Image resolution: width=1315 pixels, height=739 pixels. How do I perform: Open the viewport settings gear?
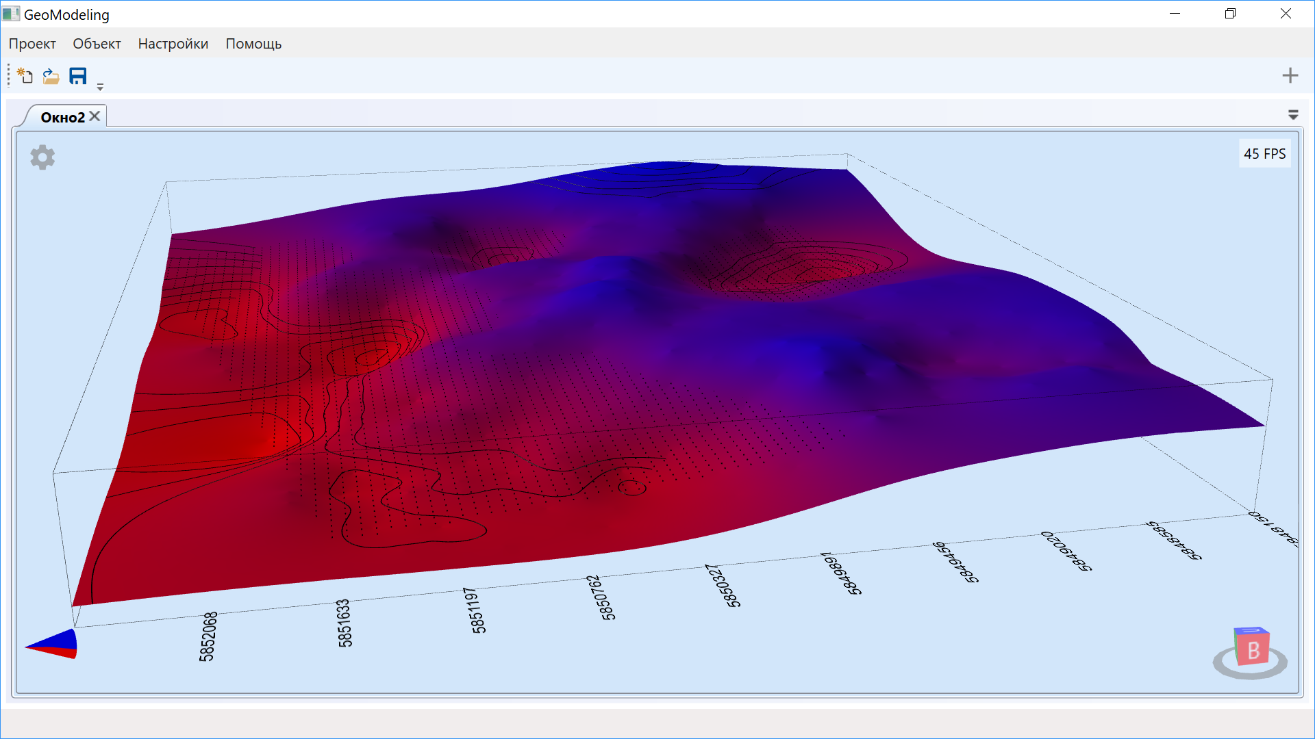pos(42,157)
